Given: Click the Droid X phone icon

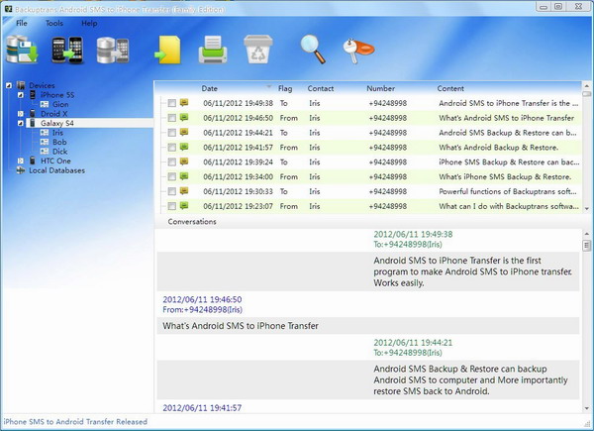Looking at the screenshot, I should 33,113.
